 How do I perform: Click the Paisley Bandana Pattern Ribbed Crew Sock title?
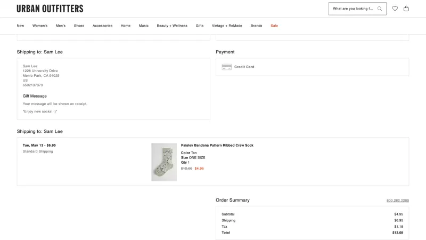(217, 145)
